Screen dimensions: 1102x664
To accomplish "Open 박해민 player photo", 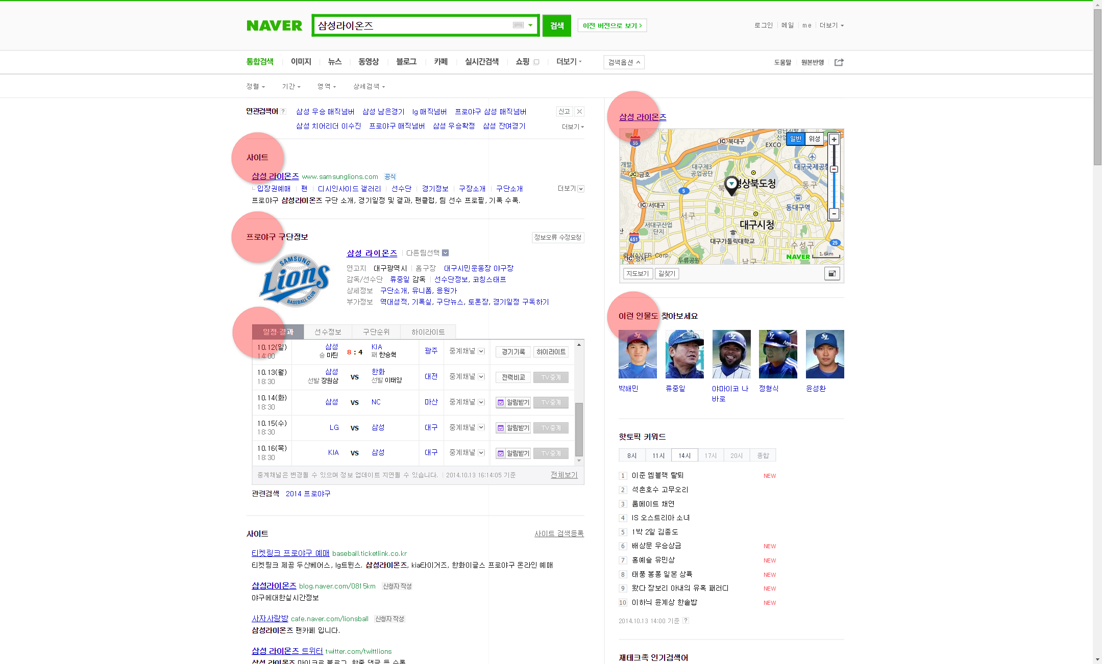I will point(638,354).
